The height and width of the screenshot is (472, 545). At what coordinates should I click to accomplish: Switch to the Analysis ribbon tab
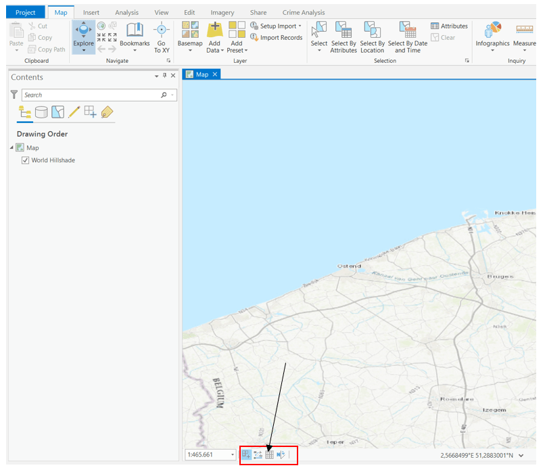coord(126,12)
